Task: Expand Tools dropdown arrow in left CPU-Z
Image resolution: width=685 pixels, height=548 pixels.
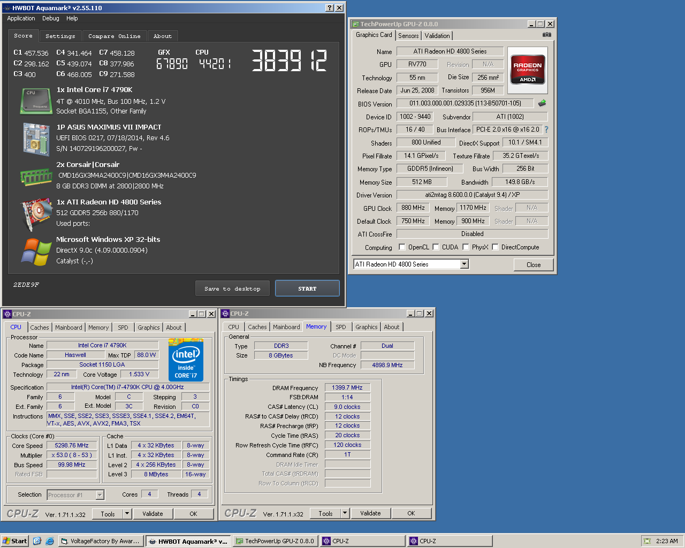Action: coord(127,514)
